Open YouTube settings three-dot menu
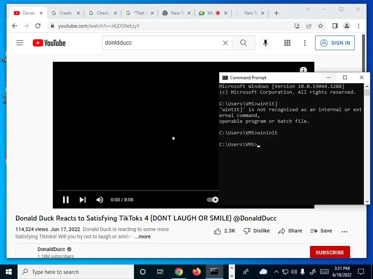 pyautogui.click(x=305, y=43)
